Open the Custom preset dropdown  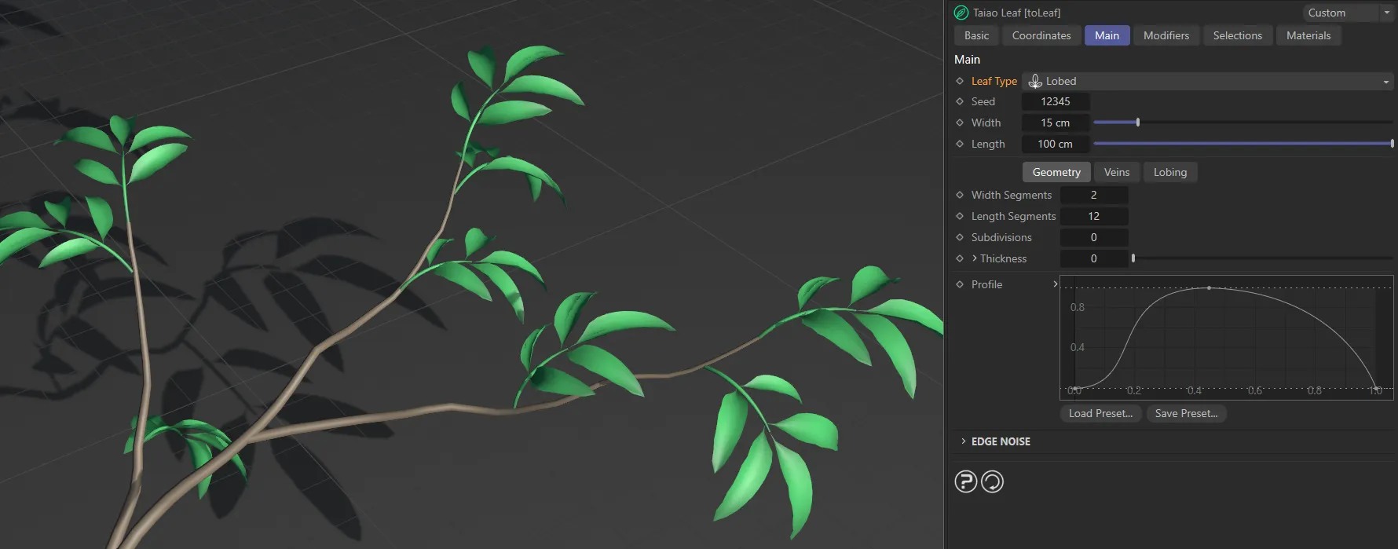[x=1347, y=13]
